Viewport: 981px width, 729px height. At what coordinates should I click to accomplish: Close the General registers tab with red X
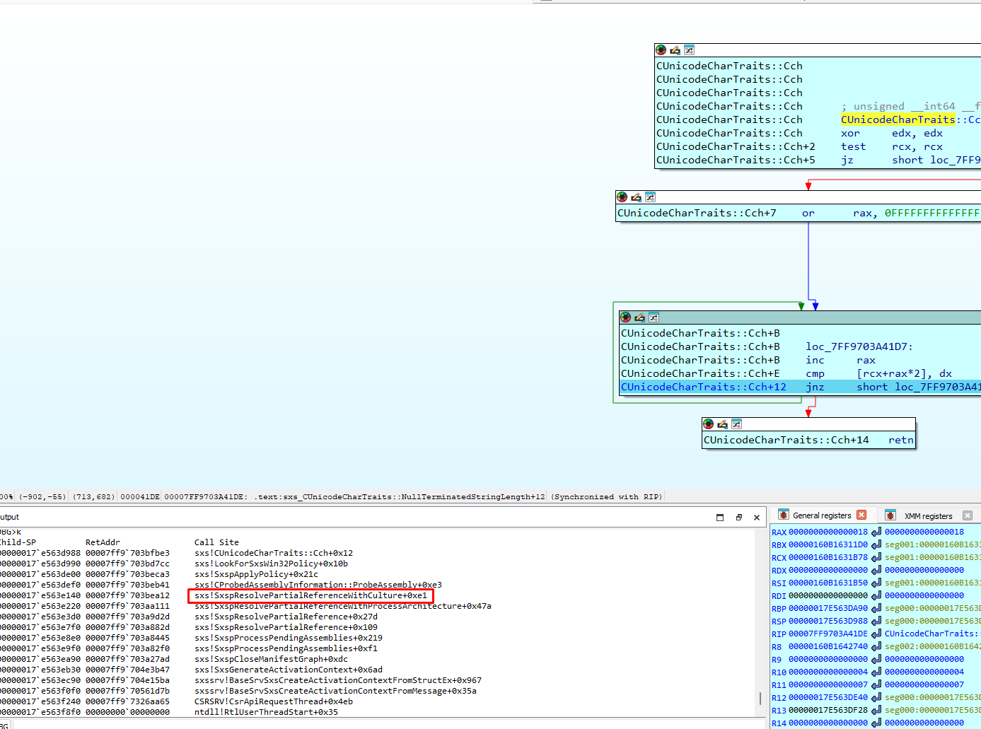click(861, 515)
